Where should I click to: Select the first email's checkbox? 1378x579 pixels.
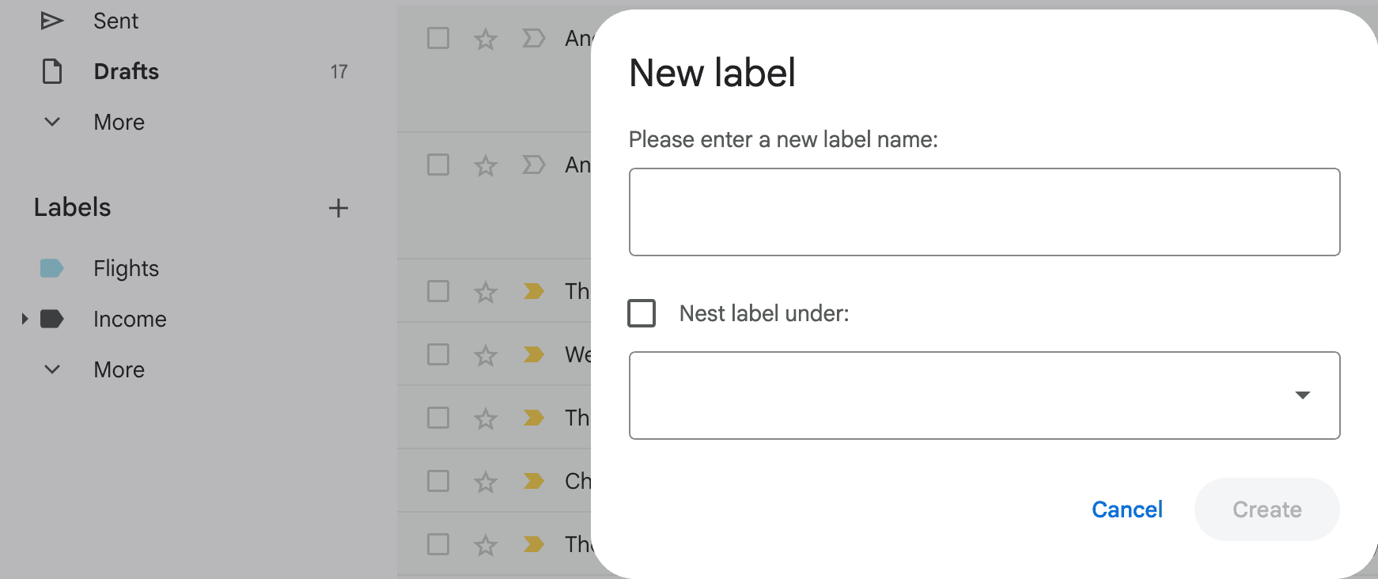point(437,37)
